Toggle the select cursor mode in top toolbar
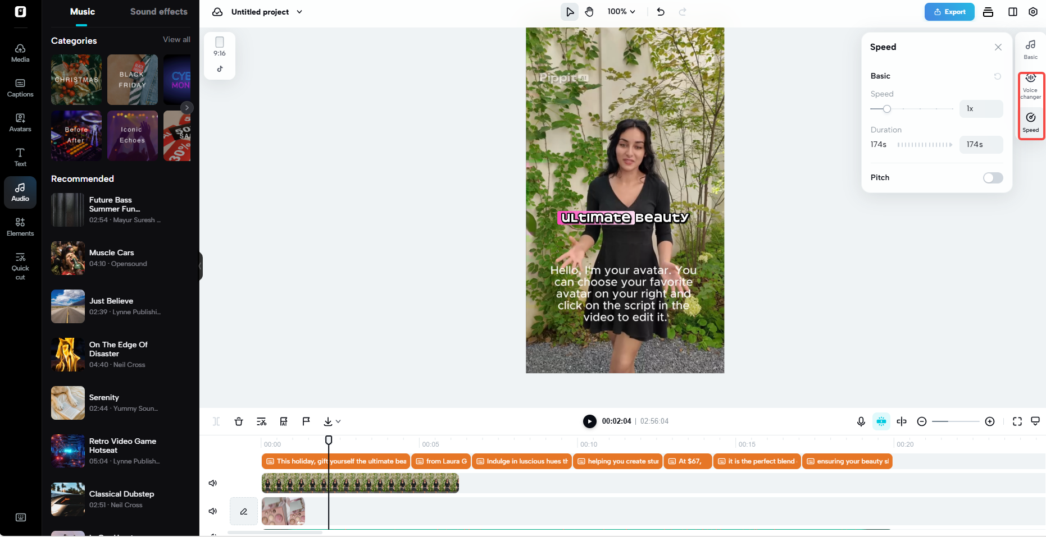This screenshot has width=1046, height=537. pyautogui.click(x=570, y=11)
